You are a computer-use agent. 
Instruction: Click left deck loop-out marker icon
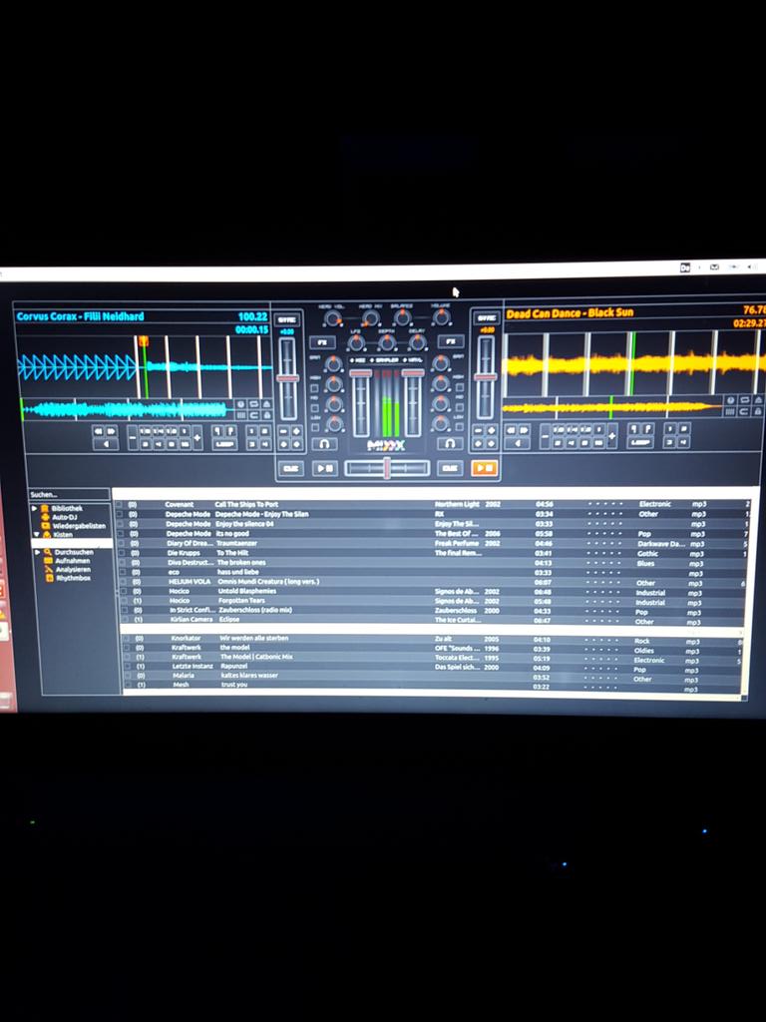[x=230, y=431]
